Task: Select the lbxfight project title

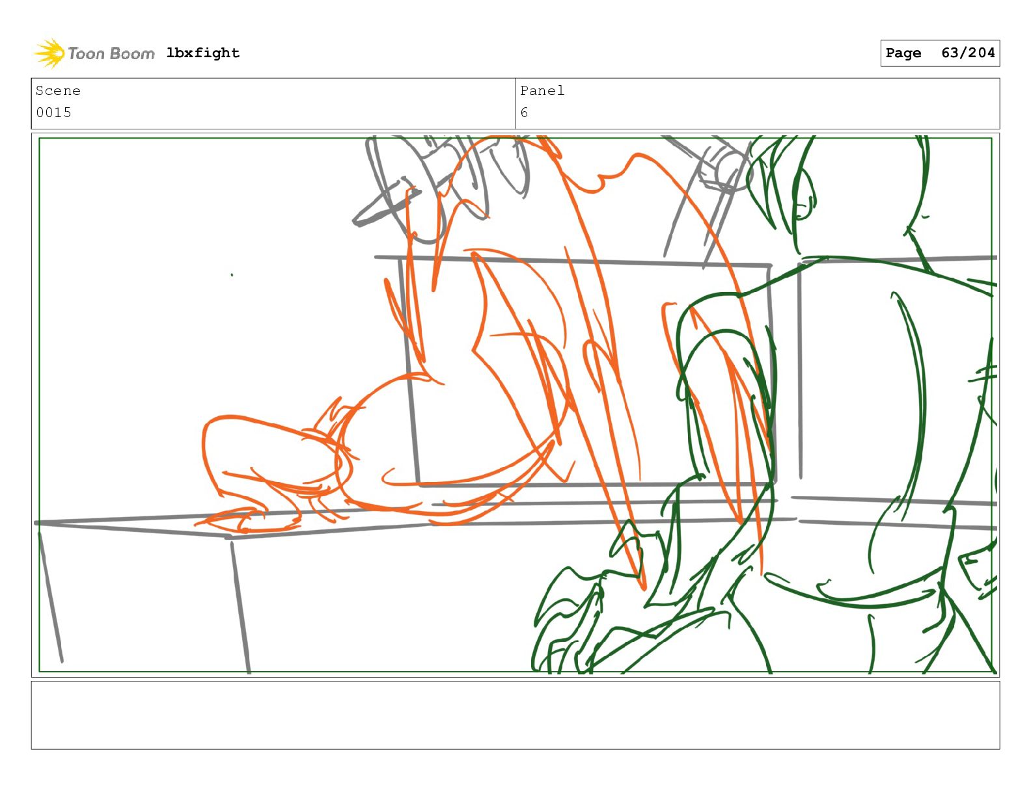Action: 203,53
